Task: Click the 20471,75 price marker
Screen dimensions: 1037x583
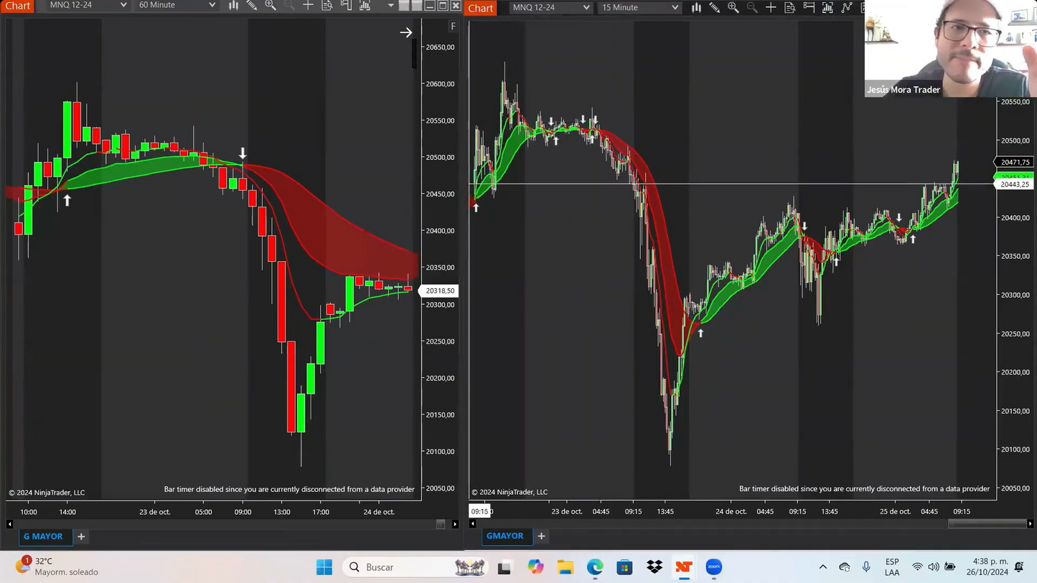Action: click(1013, 162)
